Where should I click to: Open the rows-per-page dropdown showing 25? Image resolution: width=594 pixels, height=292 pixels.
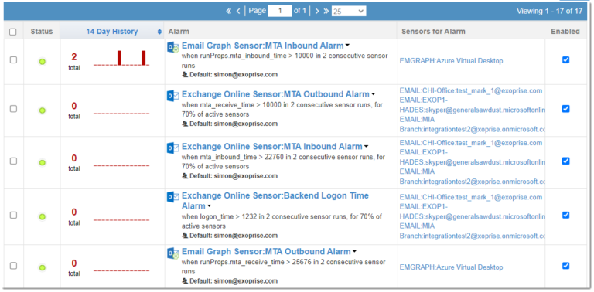[349, 12]
